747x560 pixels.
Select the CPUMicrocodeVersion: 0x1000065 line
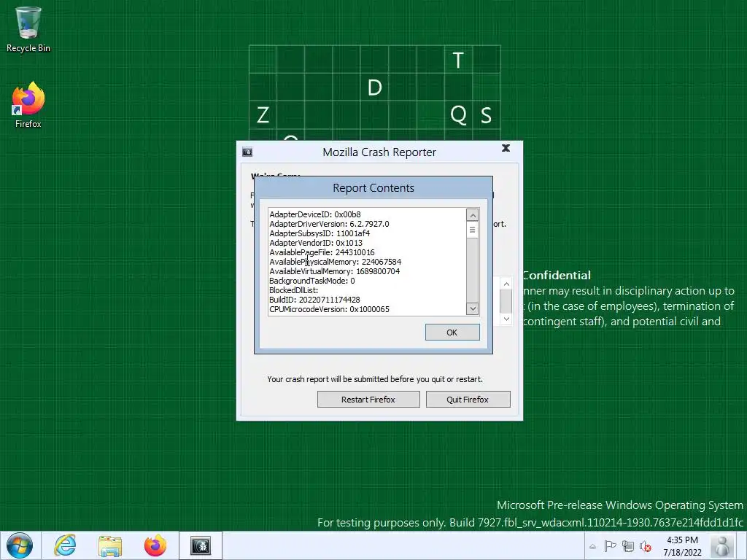[x=329, y=309]
